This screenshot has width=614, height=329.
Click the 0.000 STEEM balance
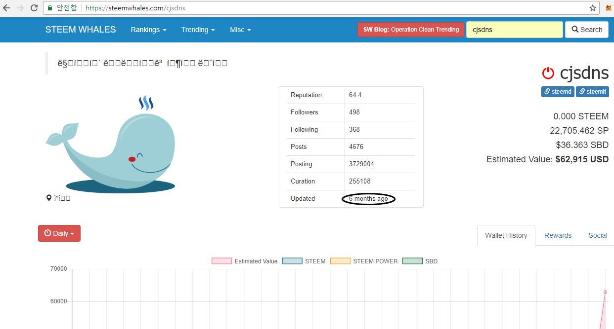point(581,116)
